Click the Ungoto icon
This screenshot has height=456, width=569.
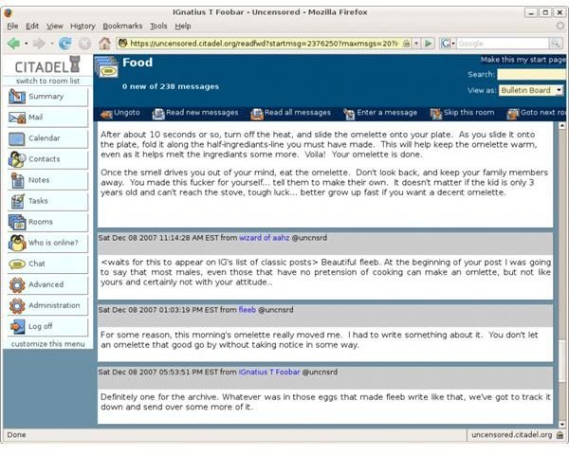[106, 114]
